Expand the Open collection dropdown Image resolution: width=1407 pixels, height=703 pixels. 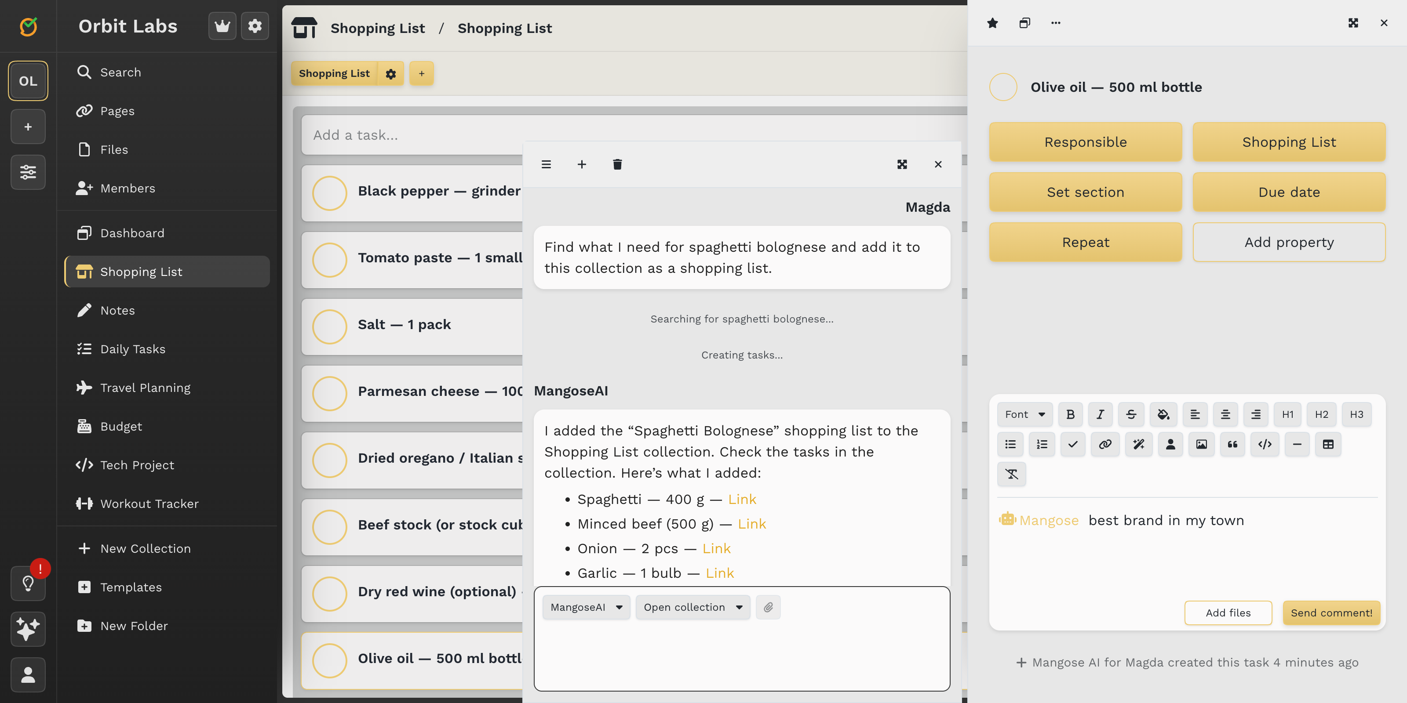(693, 607)
